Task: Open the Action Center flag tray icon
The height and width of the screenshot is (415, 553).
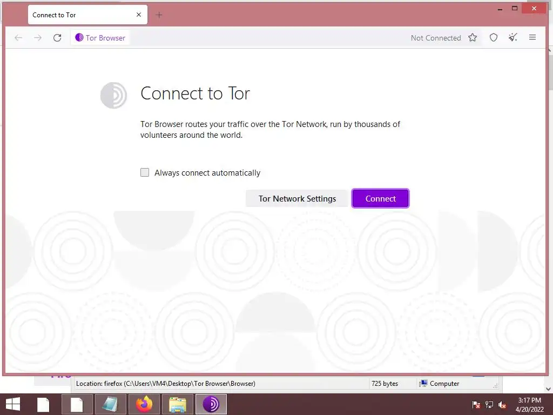Action: point(476,405)
